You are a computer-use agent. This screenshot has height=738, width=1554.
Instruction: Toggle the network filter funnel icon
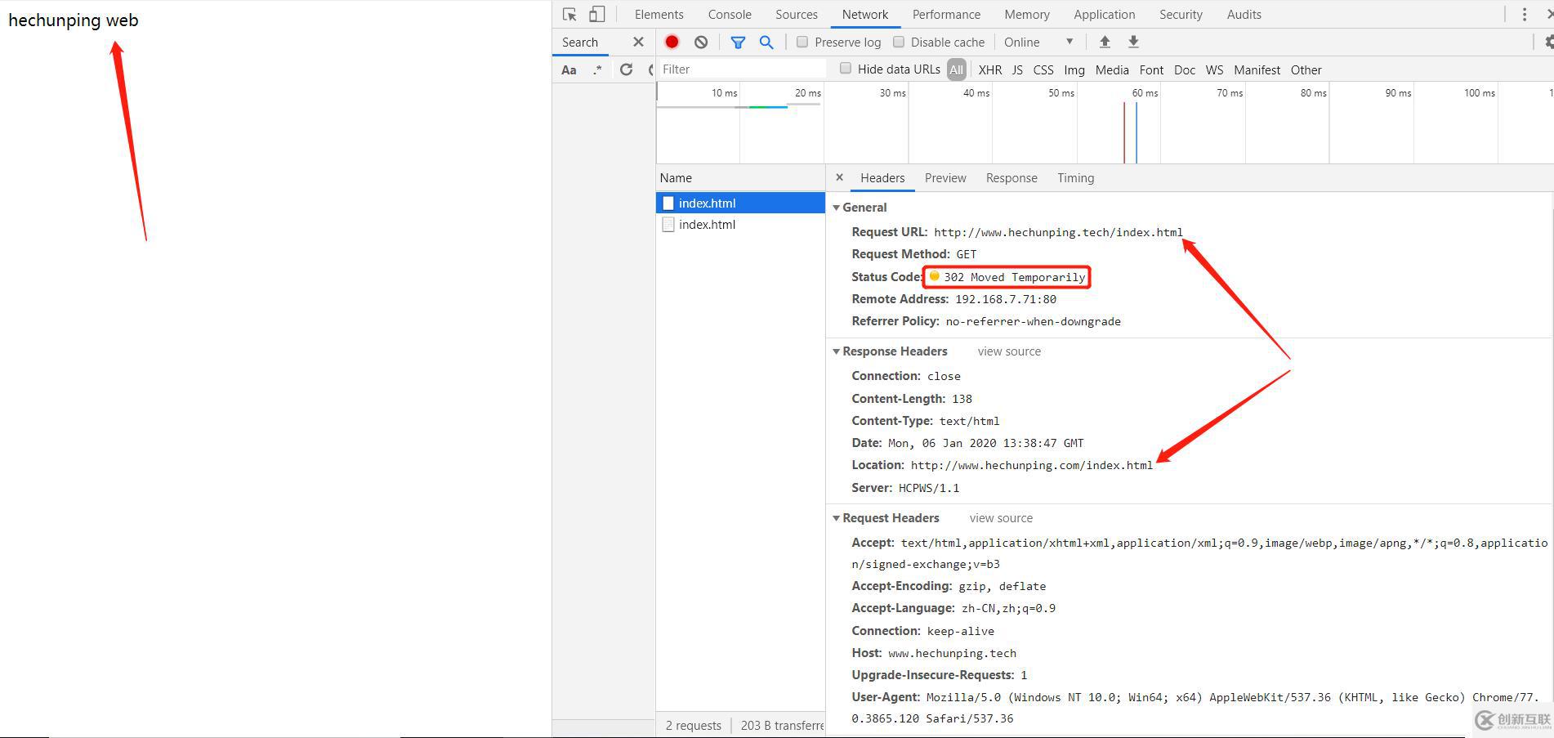[x=738, y=42]
